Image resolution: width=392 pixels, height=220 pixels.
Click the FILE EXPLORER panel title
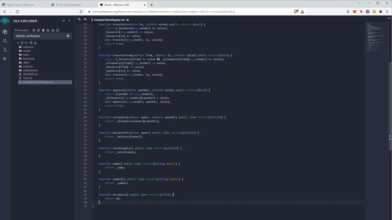[x=25, y=21]
